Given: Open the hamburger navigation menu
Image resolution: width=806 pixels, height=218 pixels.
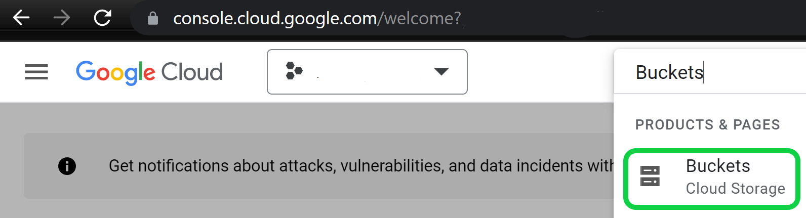Looking at the screenshot, I should pyautogui.click(x=36, y=72).
